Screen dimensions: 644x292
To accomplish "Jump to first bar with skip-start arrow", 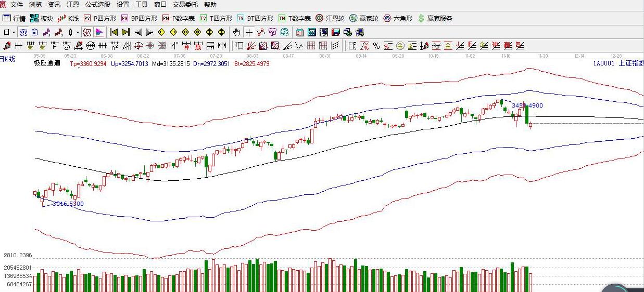I will coord(113,32).
